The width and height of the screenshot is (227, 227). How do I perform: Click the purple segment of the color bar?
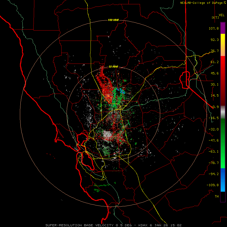pyautogui.click(x=223, y=28)
